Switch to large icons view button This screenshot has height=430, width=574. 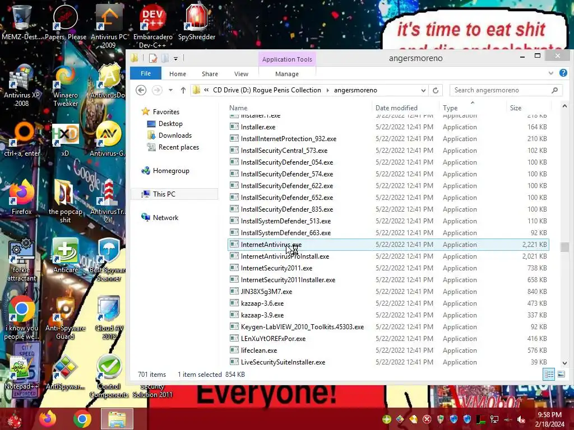coord(561,374)
